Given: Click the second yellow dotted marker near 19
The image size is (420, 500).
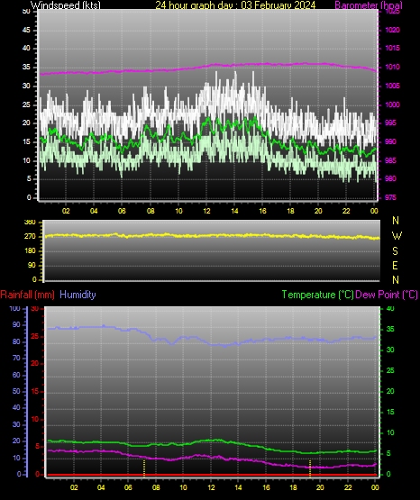Looking at the screenshot, I should click(310, 468).
